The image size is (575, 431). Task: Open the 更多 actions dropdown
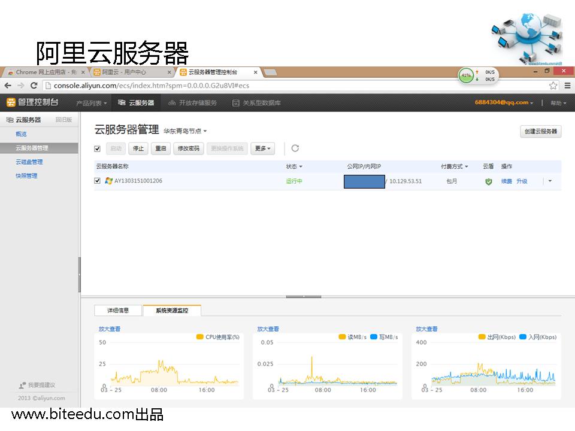click(262, 148)
